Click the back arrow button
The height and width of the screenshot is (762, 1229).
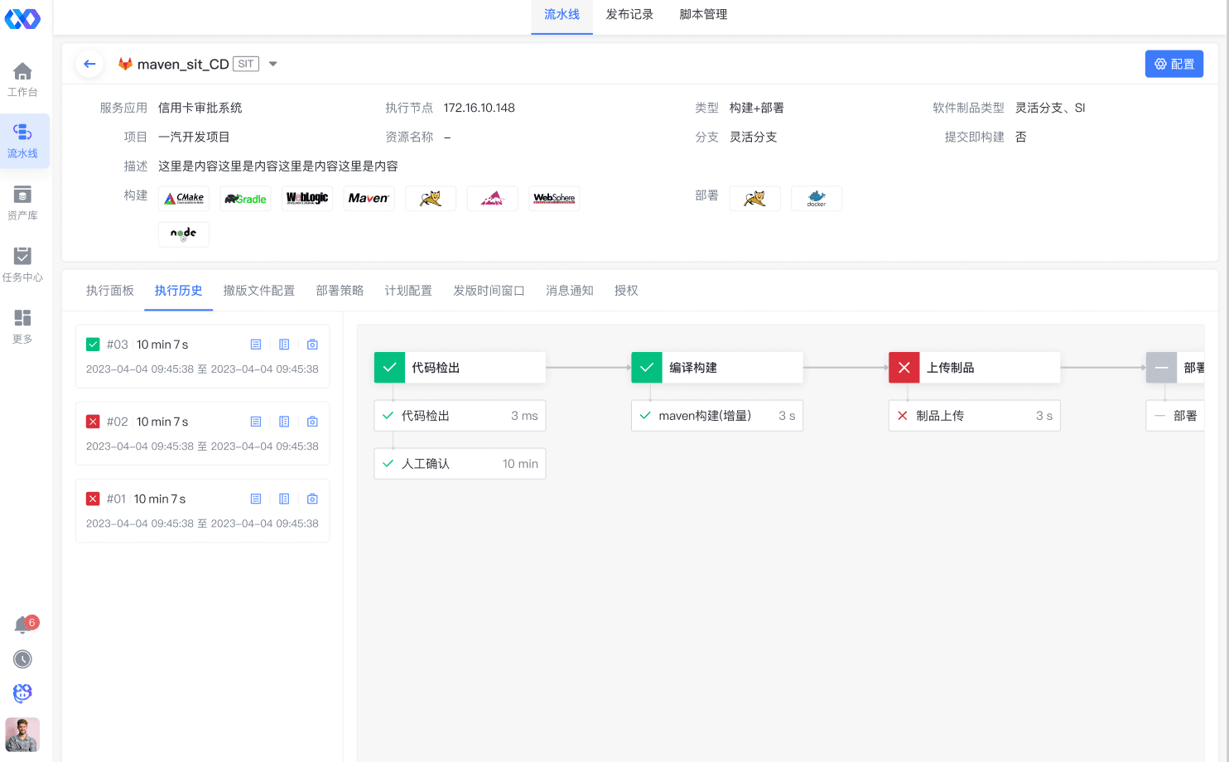(89, 64)
